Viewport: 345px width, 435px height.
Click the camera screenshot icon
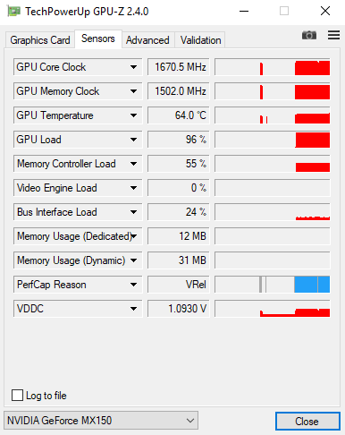click(x=309, y=35)
